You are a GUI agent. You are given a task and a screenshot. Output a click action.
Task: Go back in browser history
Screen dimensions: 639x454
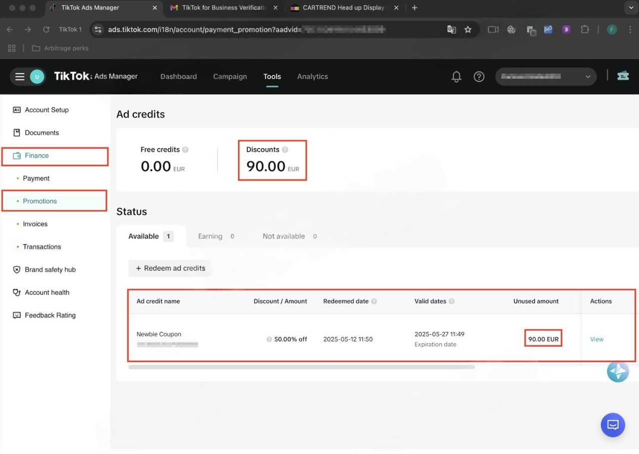point(10,29)
